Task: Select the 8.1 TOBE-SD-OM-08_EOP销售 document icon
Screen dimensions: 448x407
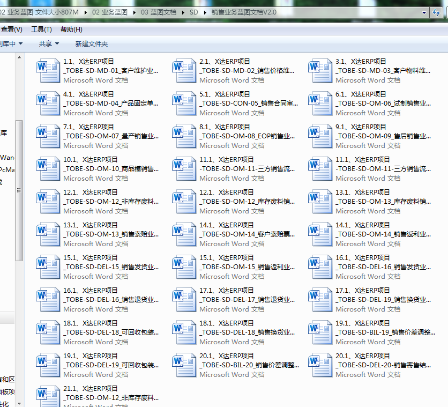Action: (184, 135)
